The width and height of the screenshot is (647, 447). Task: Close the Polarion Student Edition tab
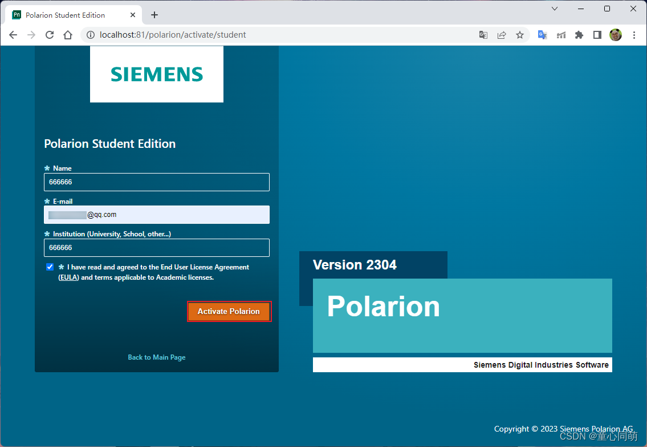pos(133,15)
